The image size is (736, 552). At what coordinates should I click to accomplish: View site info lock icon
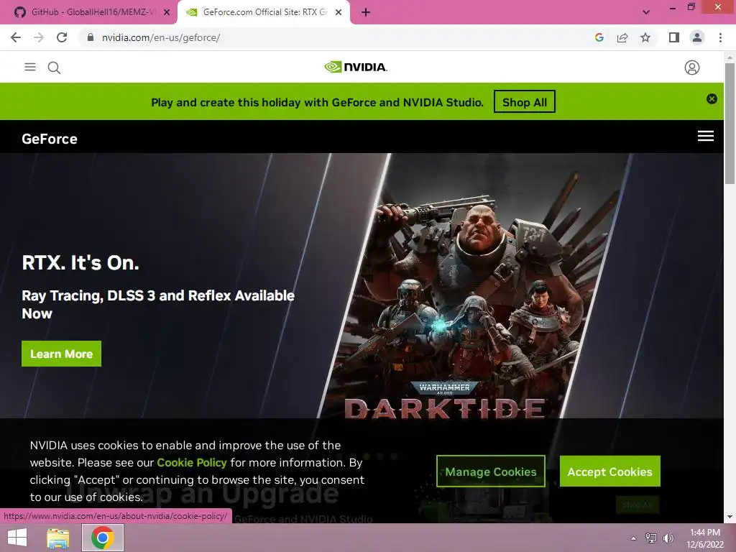point(91,37)
